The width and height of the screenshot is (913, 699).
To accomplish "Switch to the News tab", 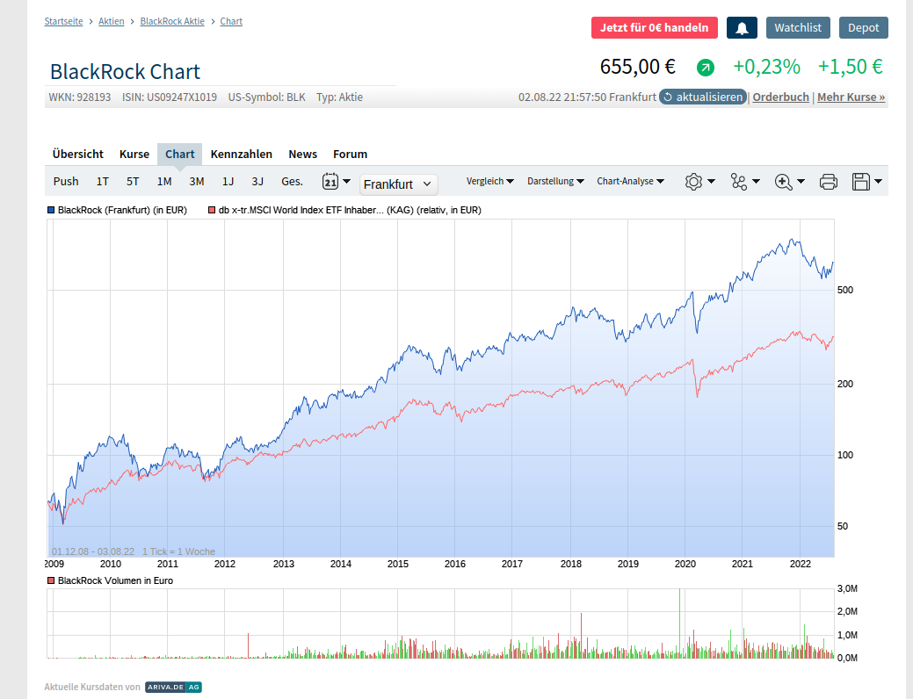I will [x=302, y=154].
